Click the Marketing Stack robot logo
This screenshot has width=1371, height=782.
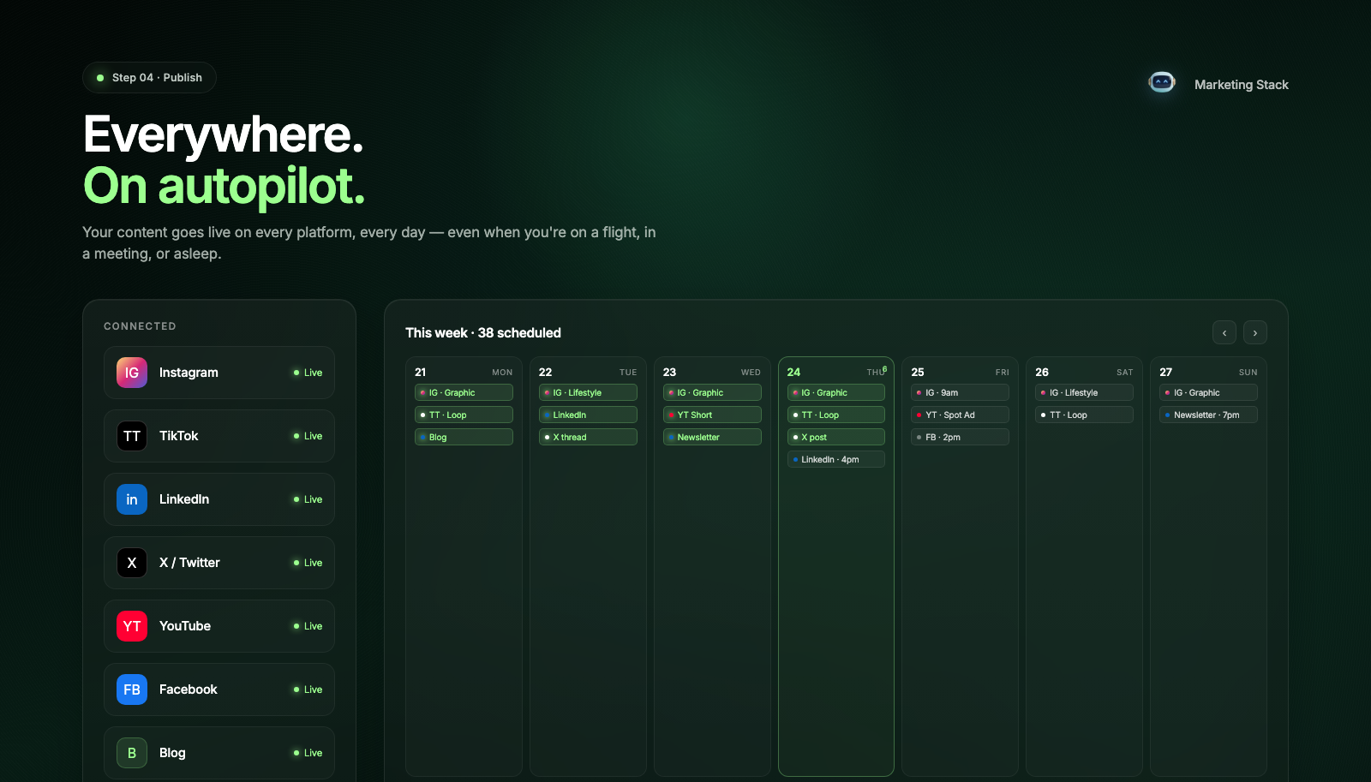tap(1162, 83)
